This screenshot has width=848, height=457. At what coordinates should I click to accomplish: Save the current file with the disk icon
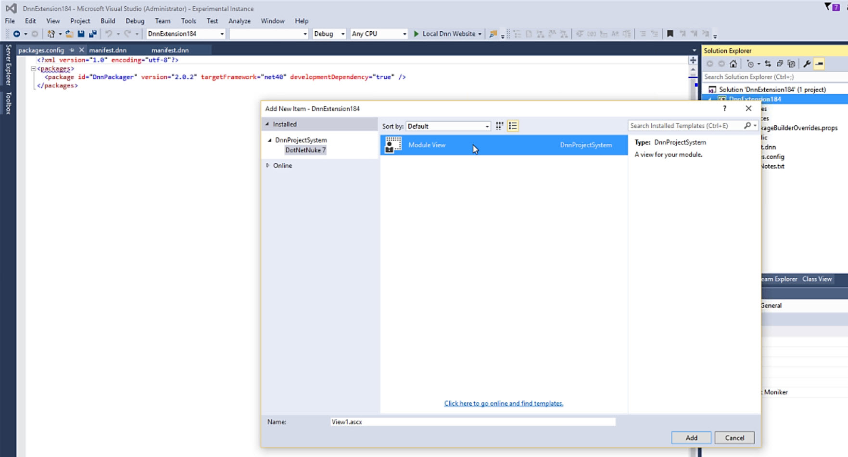click(81, 34)
